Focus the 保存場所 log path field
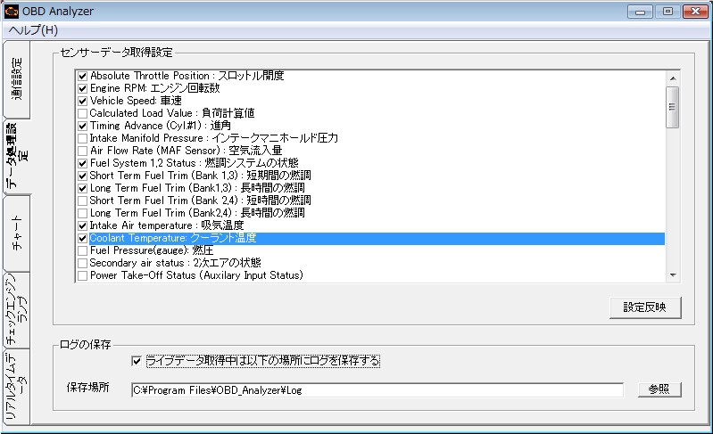Screen dimensions: 713x434 tap(377, 390)
